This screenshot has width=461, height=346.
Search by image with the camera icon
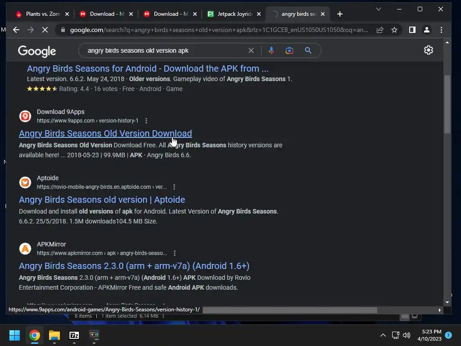(x=289, y=50)
